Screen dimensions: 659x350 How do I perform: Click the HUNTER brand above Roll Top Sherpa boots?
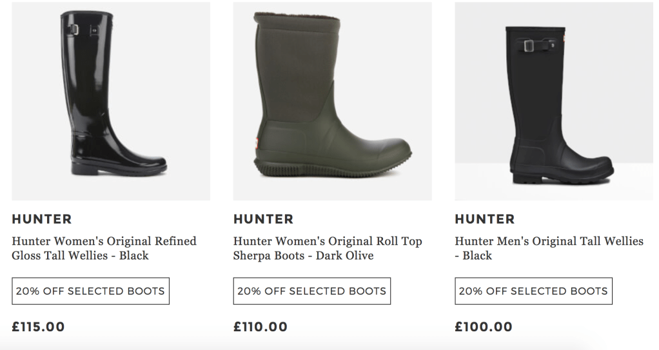(263, 219)
